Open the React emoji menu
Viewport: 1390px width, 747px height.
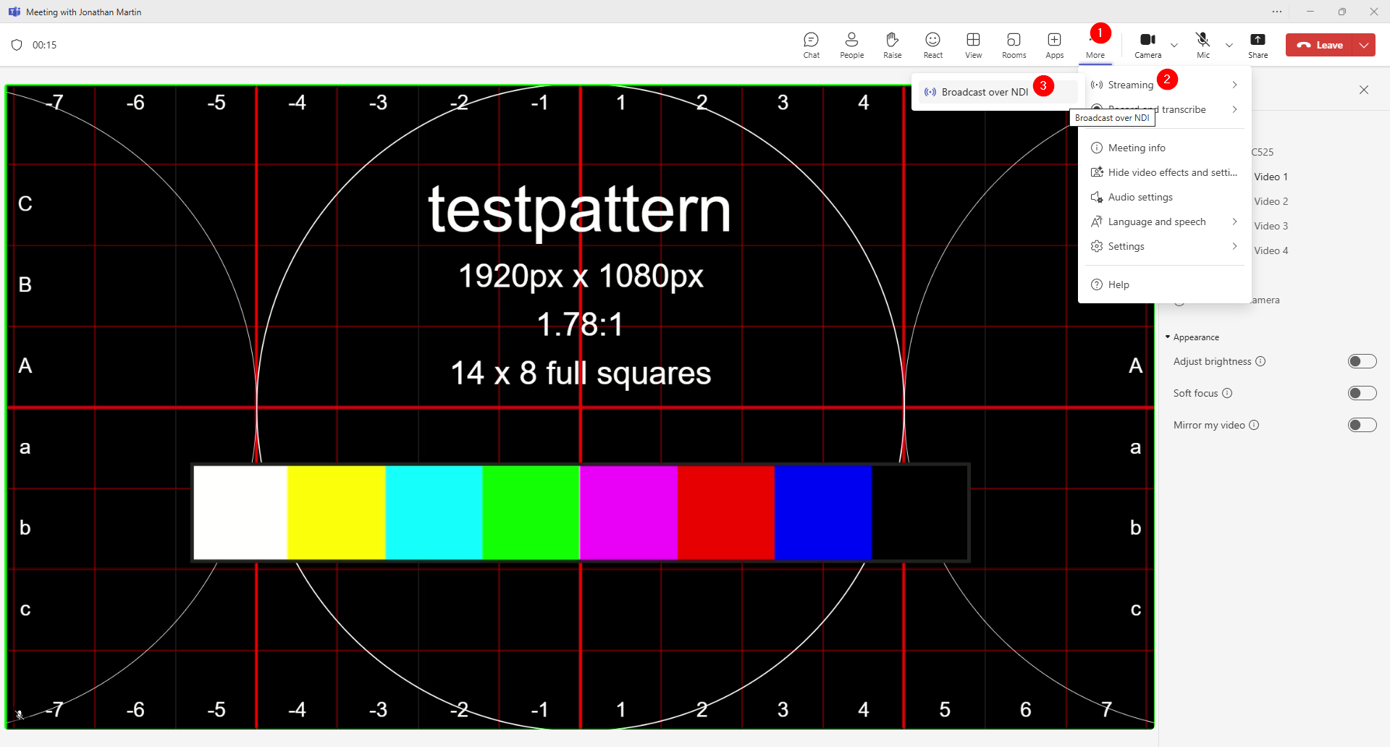pyautogui.click(x=933, y=45)
